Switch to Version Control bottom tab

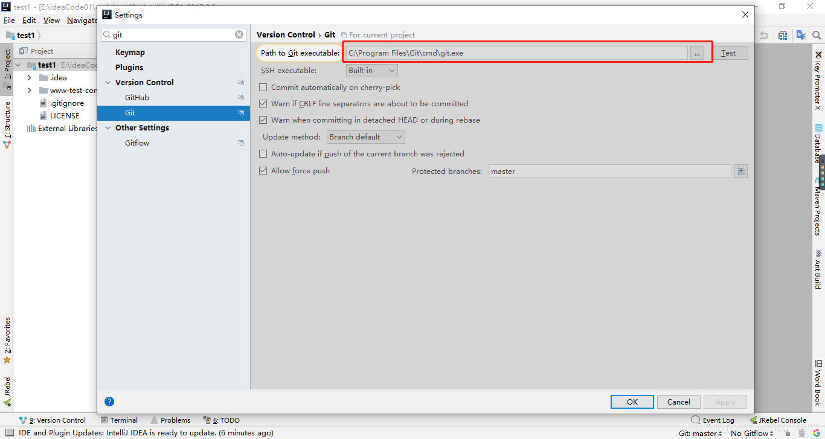click(x=53, y=420)
